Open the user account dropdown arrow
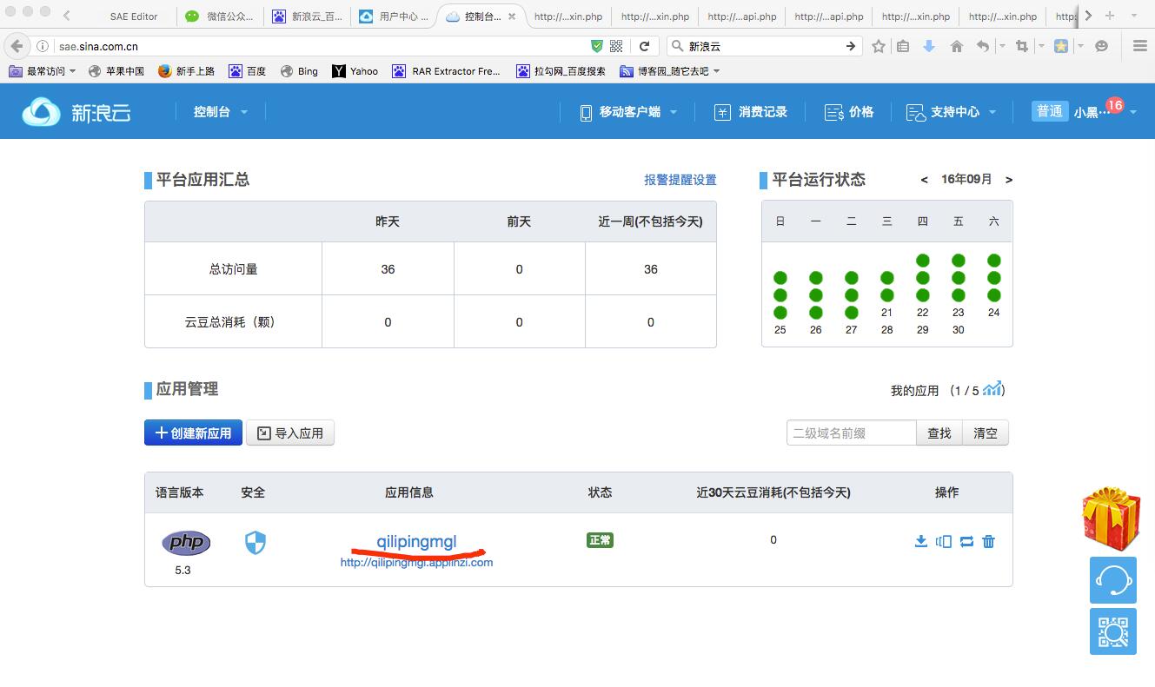The height and width of the screenshot is (687, 1155). tap(1132, 112)
